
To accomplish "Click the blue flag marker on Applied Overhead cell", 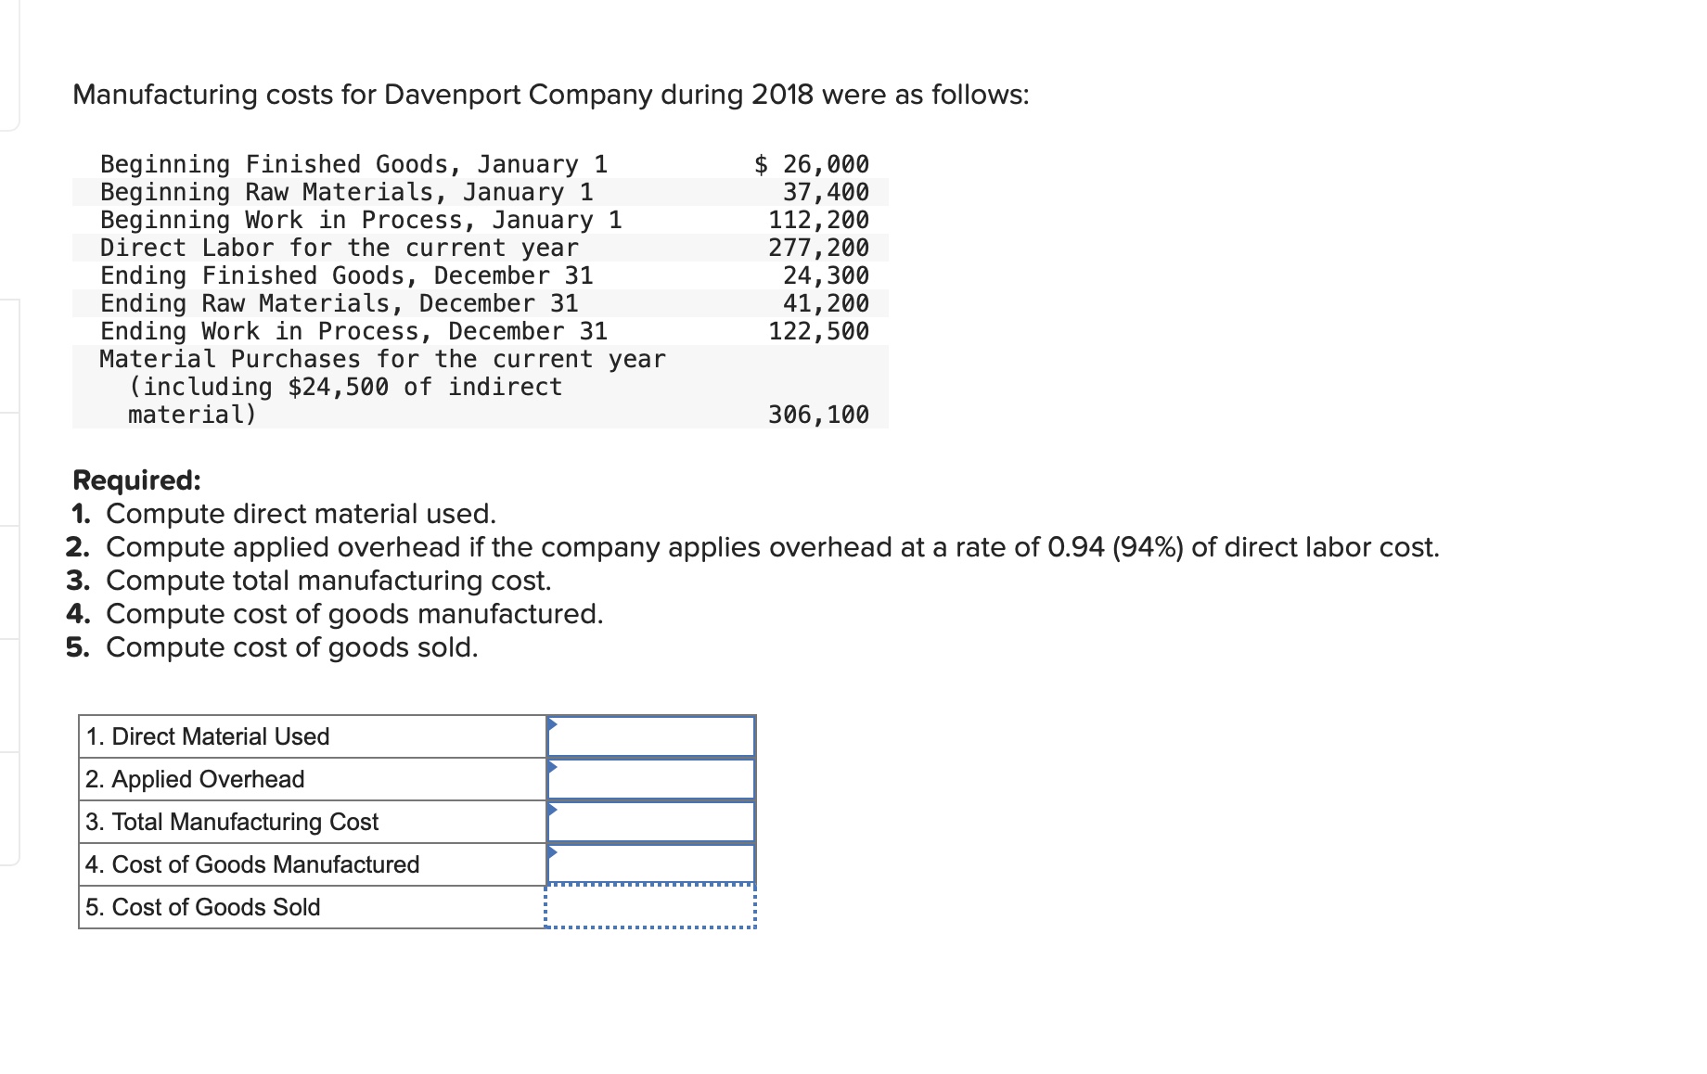I will point(555,768).
